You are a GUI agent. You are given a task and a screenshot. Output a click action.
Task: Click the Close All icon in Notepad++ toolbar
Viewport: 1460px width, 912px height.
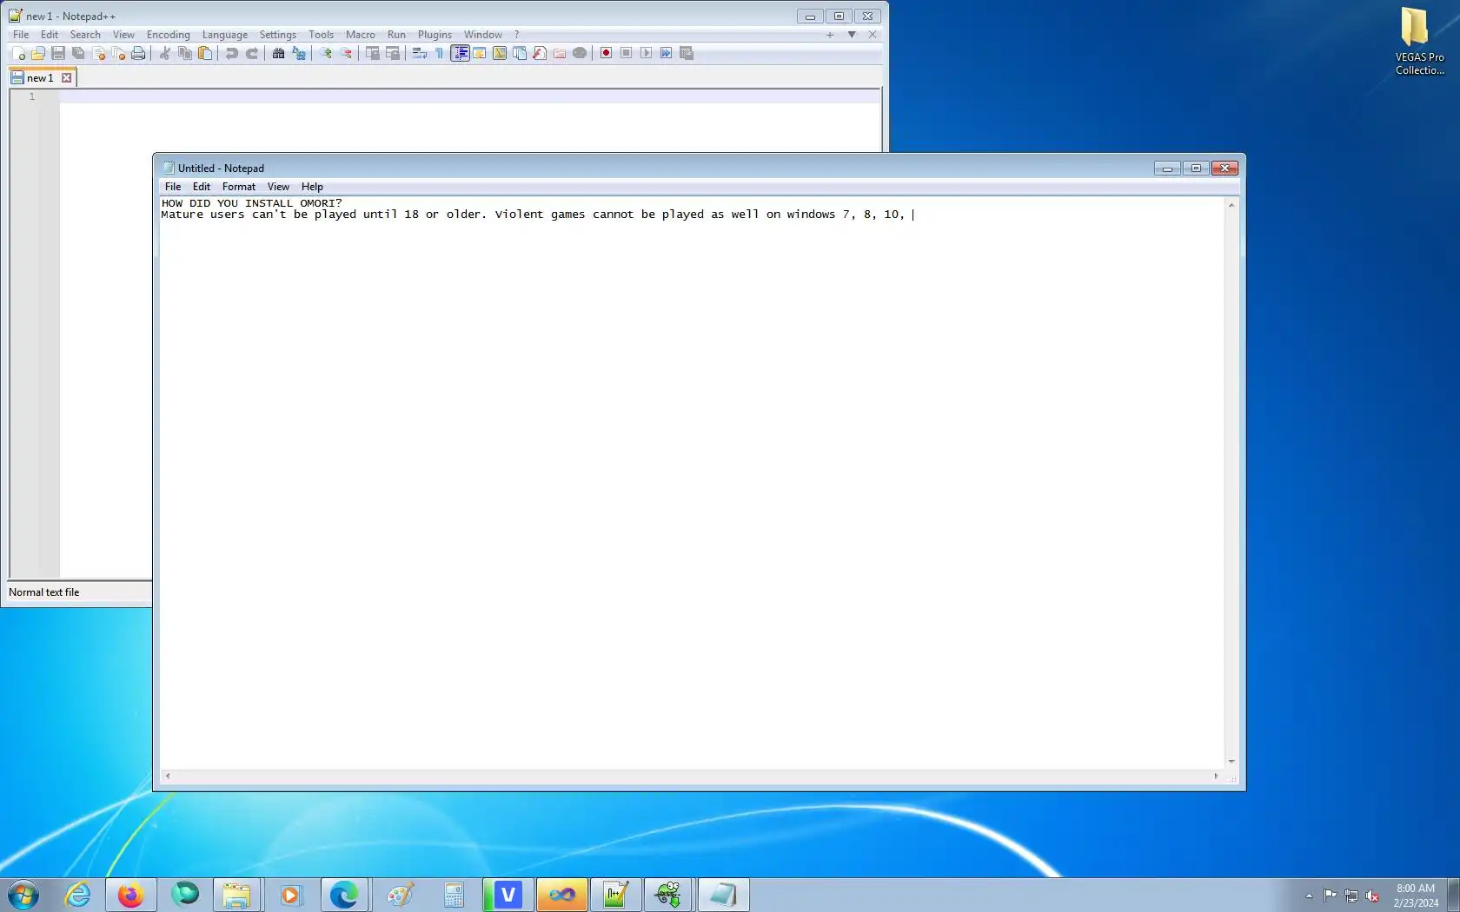(x=118, y=53)
